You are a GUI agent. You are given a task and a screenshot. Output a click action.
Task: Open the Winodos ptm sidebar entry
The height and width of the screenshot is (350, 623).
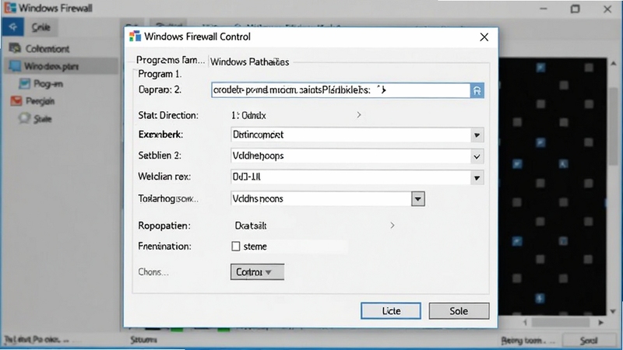pos(62,66)
